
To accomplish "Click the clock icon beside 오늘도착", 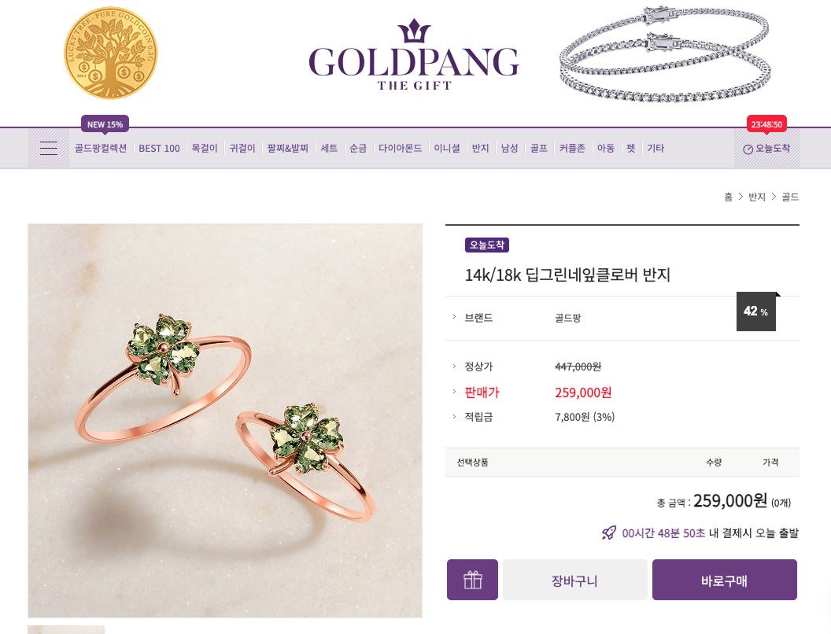I will point(748,149).
